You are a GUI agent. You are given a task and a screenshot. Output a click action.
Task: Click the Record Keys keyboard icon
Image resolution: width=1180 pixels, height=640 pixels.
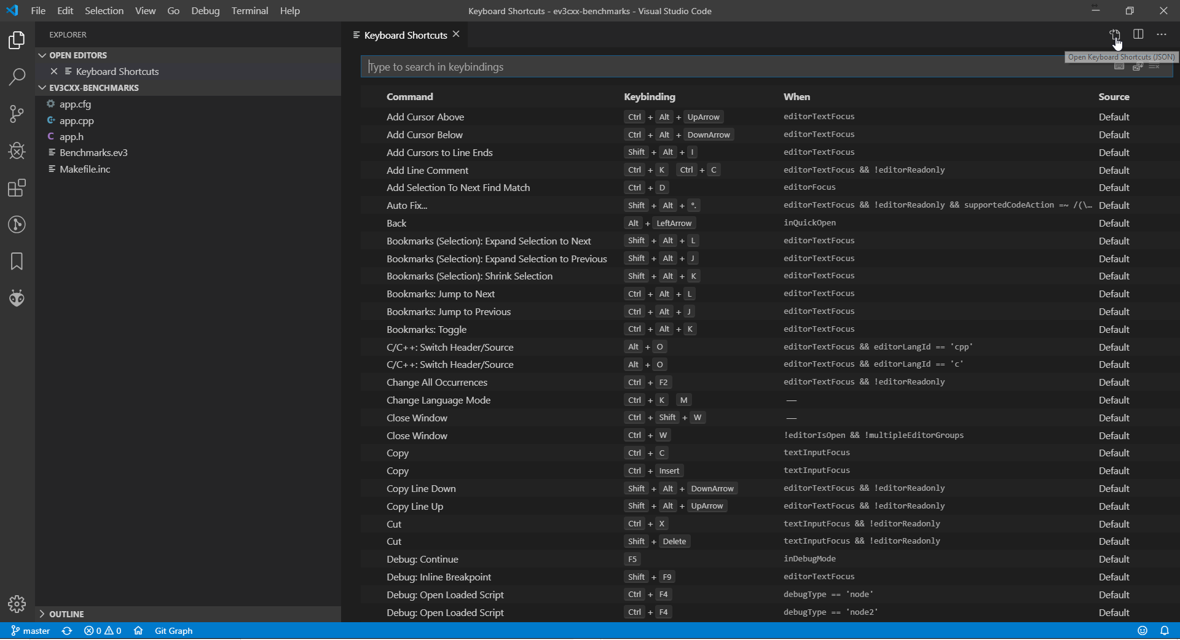click(1120, 66)
